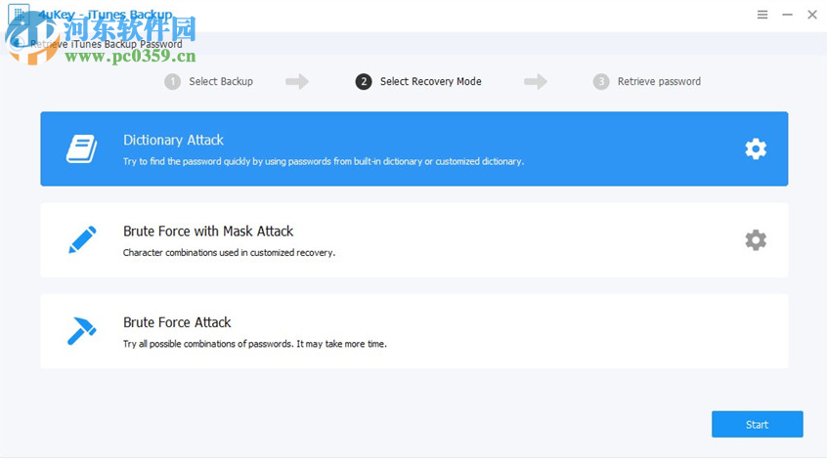Click step 2 Select Recovery Mode
The height and width of the screenshot is (463, 827).
pyautogui.click(x=418, y=82)
